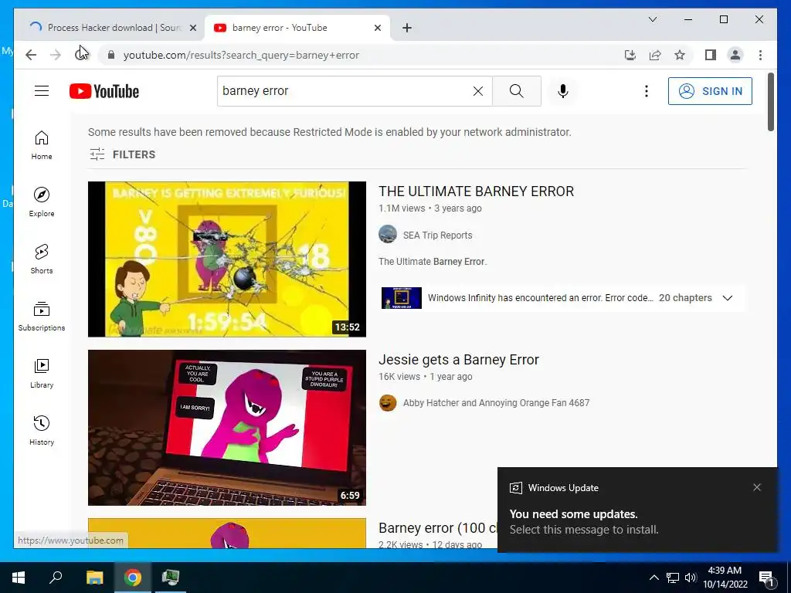Image resolution: width=791 pixels, height=593 pixels.
Task: Open the notification center icon
Action: coord(766,578)
